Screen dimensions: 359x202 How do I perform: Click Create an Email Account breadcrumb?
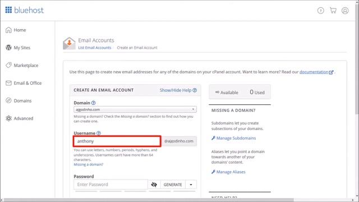coord(137,48)
